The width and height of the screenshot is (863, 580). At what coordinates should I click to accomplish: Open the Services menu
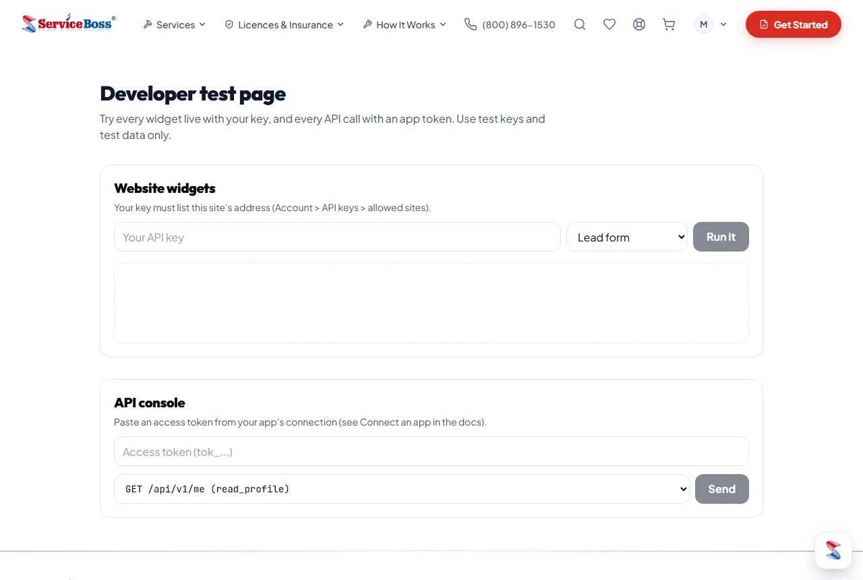(175, 24)
